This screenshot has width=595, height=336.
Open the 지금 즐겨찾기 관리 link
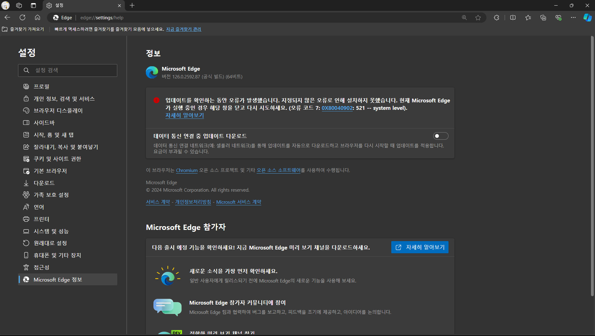tap(184, 29)
